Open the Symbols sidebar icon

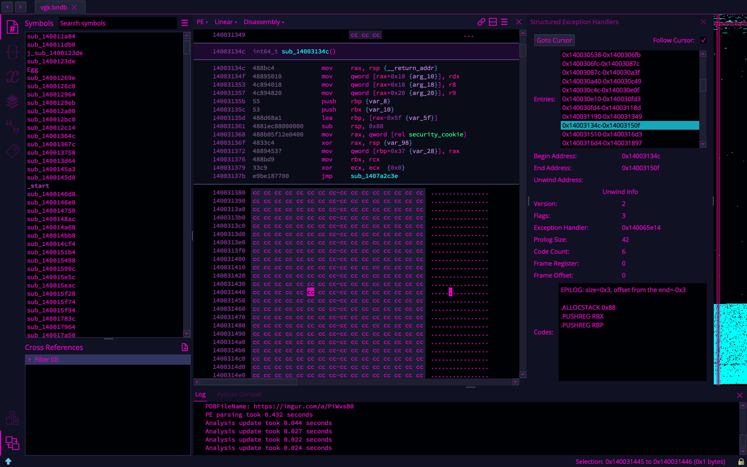(12, 28)
